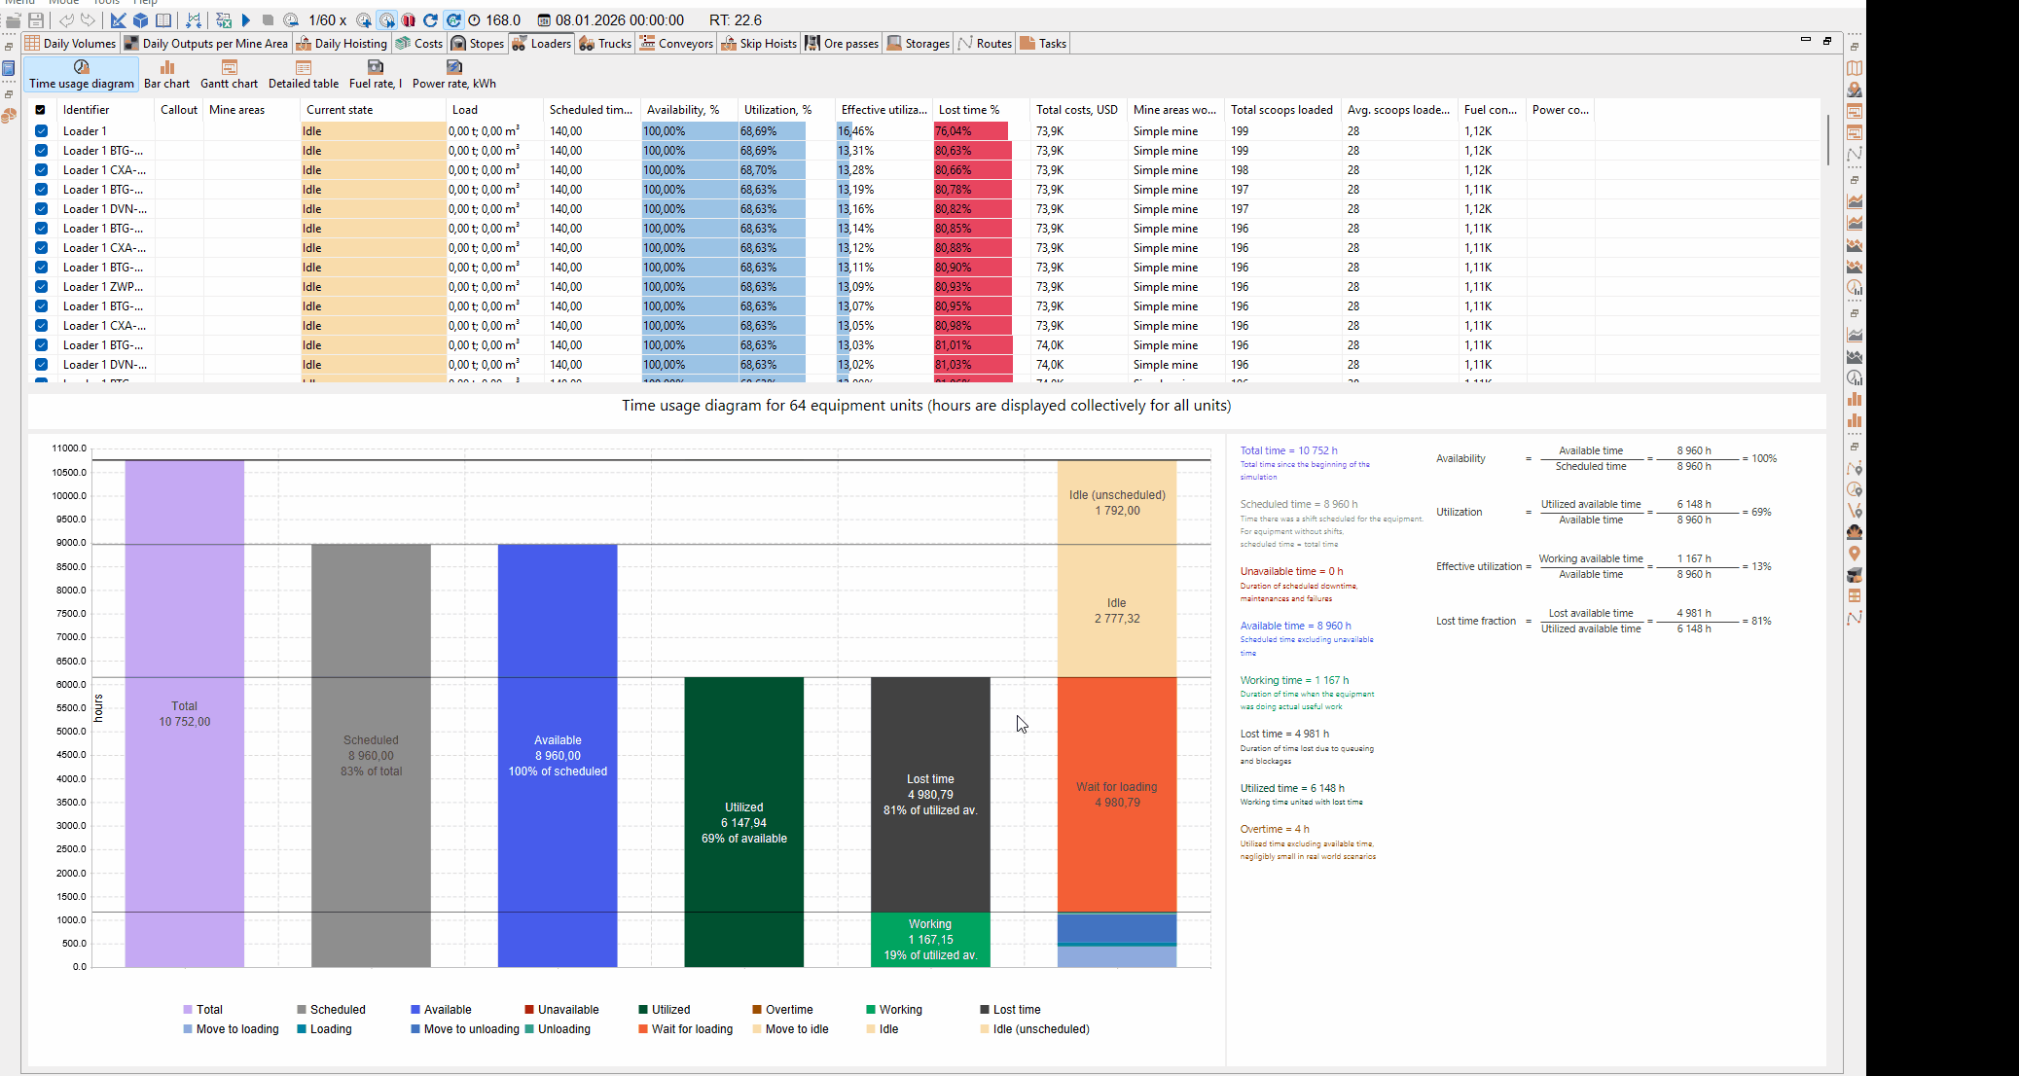Viewport: 2019px width, 1076px height.
Task: Uncheck the Loader 1 ZWP row checkbox
Action: pyautogui.click(x=41, y=287)
